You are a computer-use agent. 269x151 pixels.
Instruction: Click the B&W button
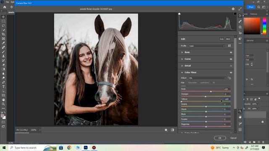point(228,39)
